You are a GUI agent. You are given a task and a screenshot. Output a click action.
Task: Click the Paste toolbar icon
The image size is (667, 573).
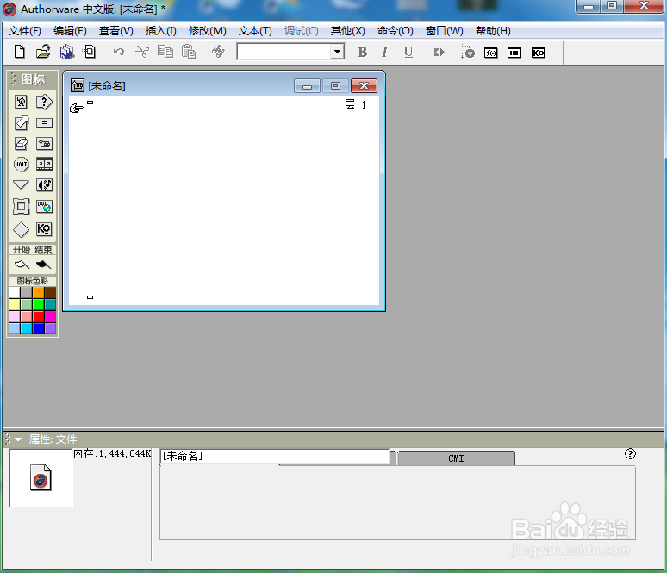pyautogui.click(x=189, y=52)
